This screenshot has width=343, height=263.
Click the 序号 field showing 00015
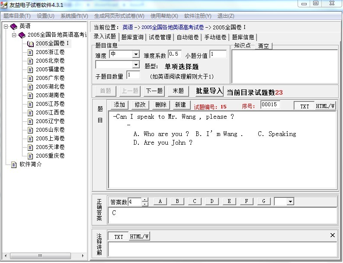pos(270,105)
